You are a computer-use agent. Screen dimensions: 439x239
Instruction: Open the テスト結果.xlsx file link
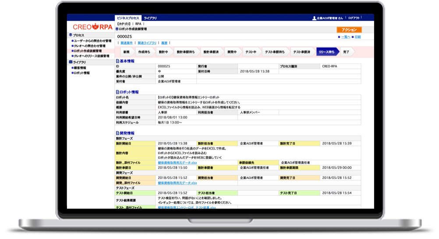point(187,207)
